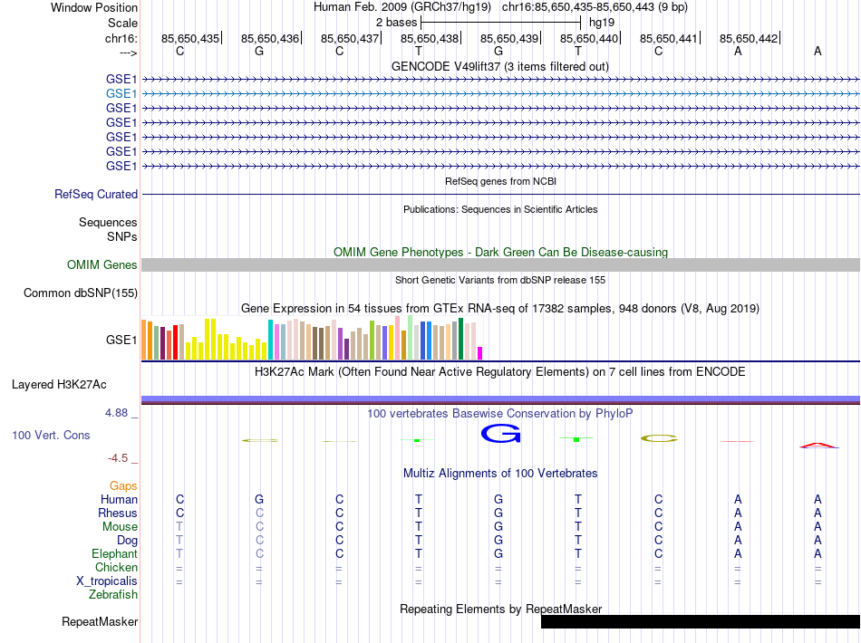The image size is (861, 643).
Task: Click the olive C conservation logo letter
Action: click(659, 439)
